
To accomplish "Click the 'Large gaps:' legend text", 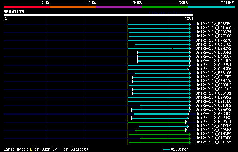I will [16, 149].
